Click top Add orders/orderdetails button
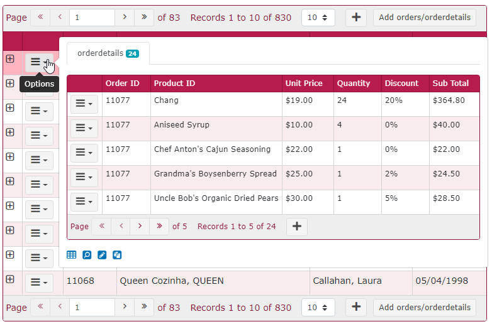The width and height of the screenshot is (492, 329). click(x=425, y=18)
